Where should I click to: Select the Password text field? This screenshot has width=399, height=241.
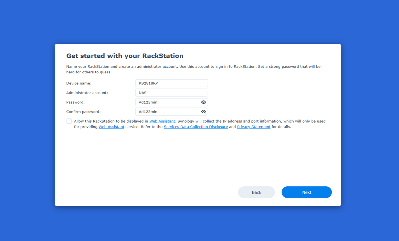point(168,102)
